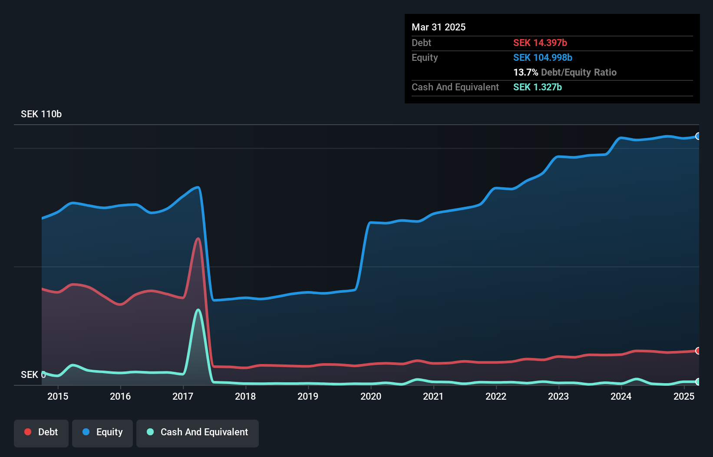Viewport: 713px width, 457px height.
Task: Click the 2017 x-axis label
Action: click(183, 396)
